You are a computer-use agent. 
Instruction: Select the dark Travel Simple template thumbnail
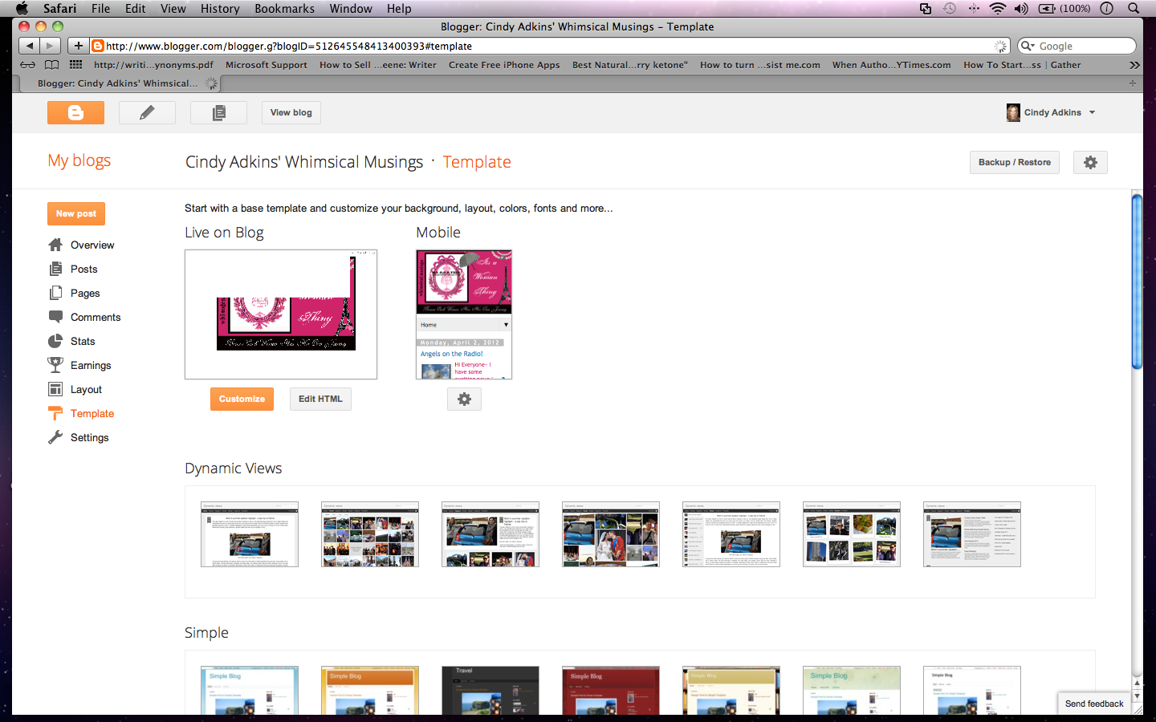coord(490,690)
